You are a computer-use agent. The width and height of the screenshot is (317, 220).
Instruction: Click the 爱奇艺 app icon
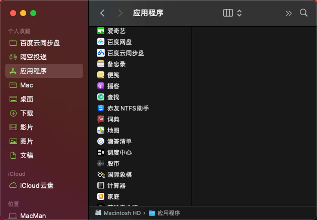pos(101,31)
